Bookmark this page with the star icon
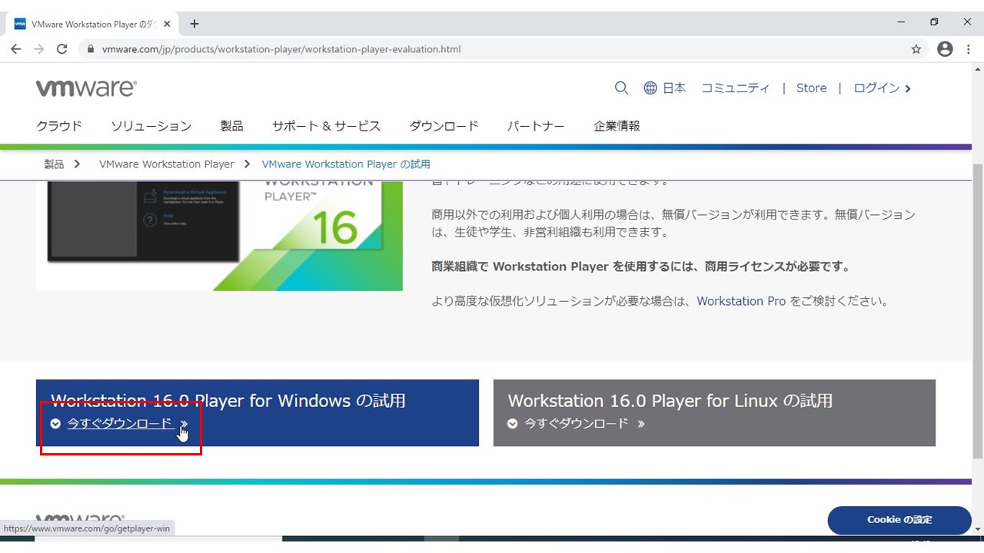Screen dimensions: 984x553 click(x=916, y=49)
